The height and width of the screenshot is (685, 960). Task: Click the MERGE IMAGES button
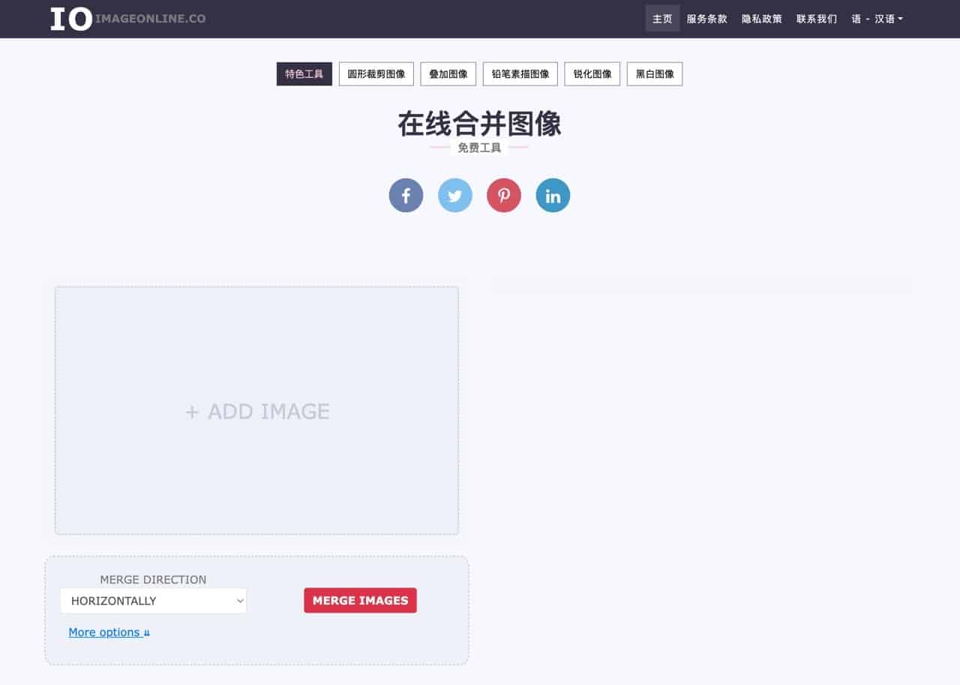(360, 600)
